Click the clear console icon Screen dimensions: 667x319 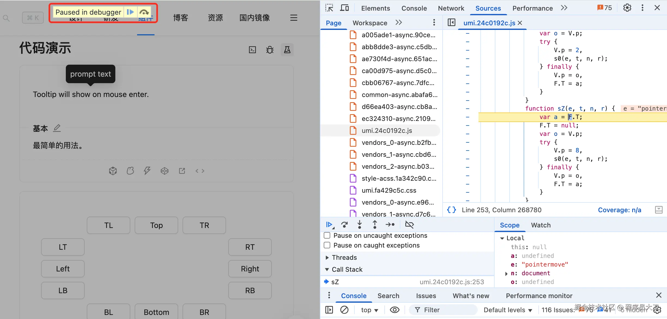pos(344,310)
